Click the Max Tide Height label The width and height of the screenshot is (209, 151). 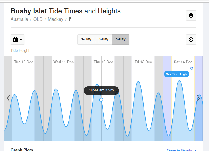point(177,74)
